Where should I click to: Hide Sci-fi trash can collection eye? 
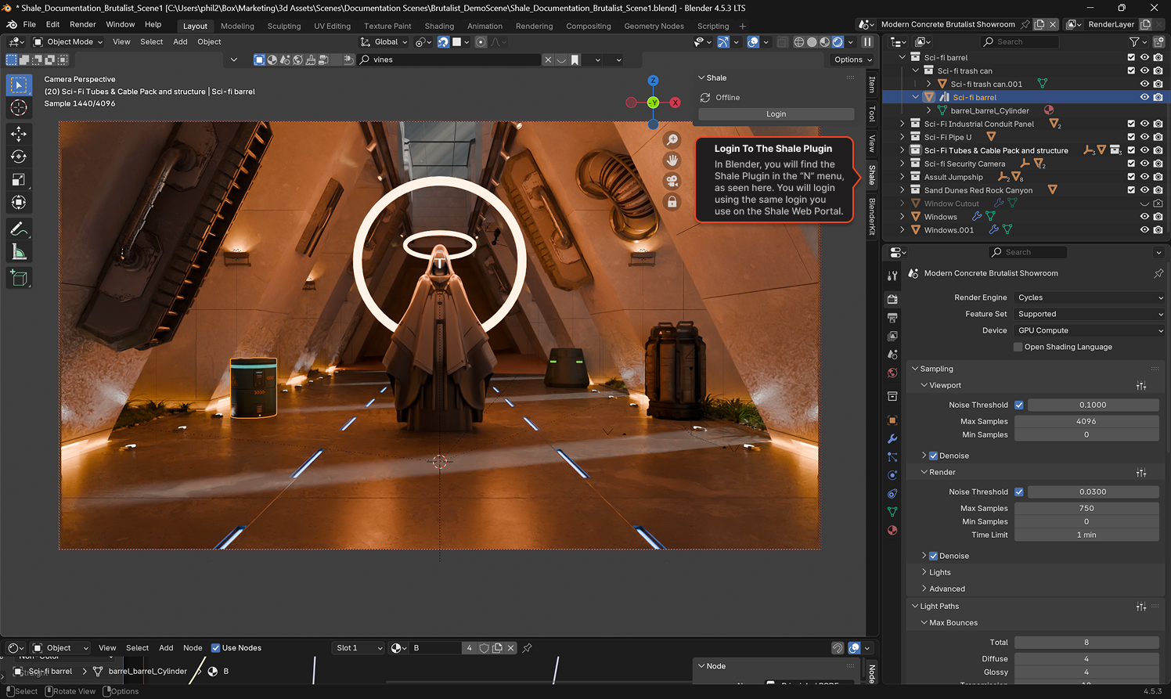pos(1144,70)
